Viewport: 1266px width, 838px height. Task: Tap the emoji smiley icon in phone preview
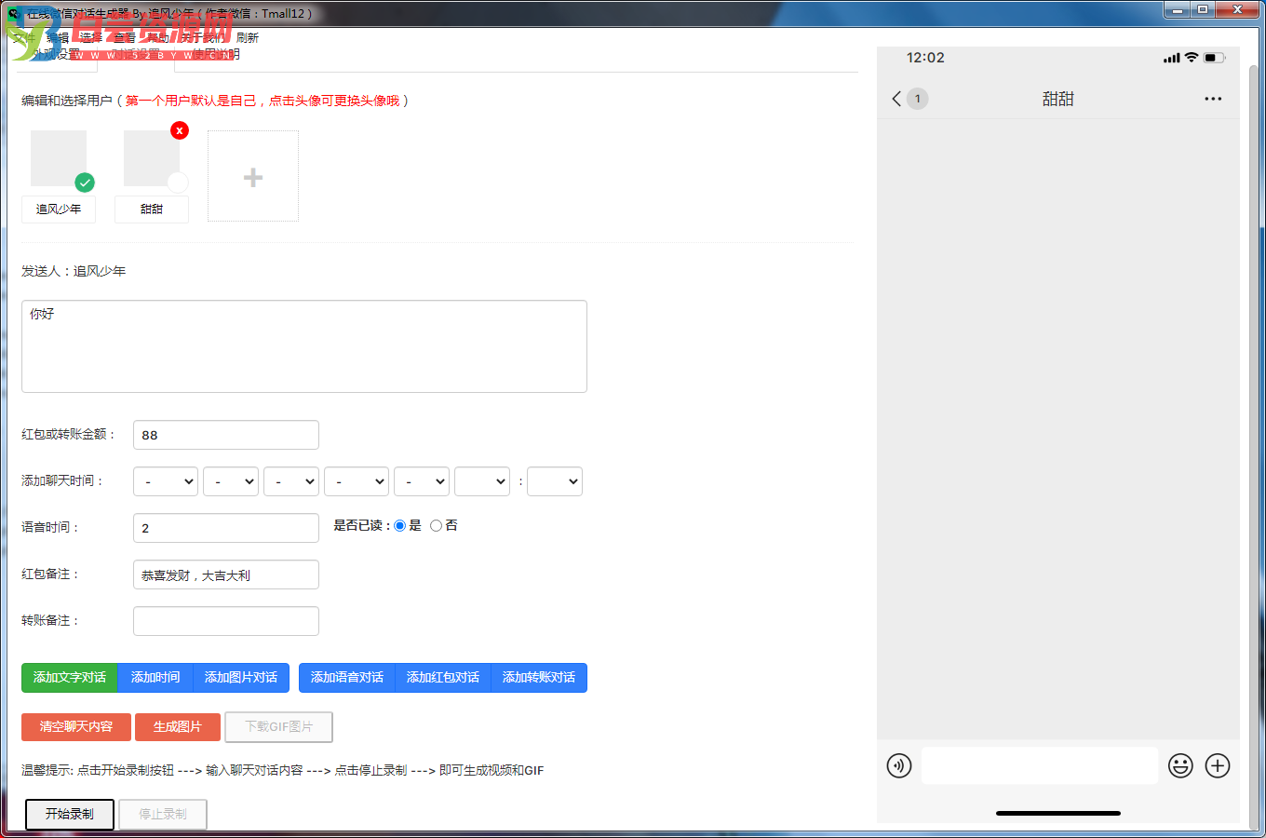[1180, 766]
